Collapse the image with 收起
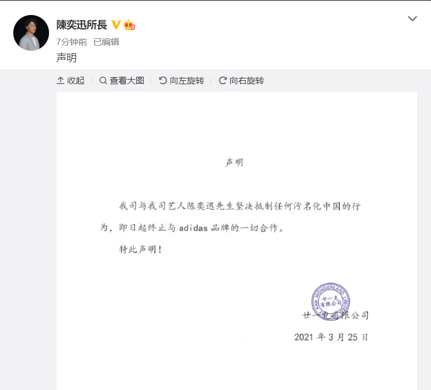431x390 pixels. pyautogui.click(x=70, y=81)
